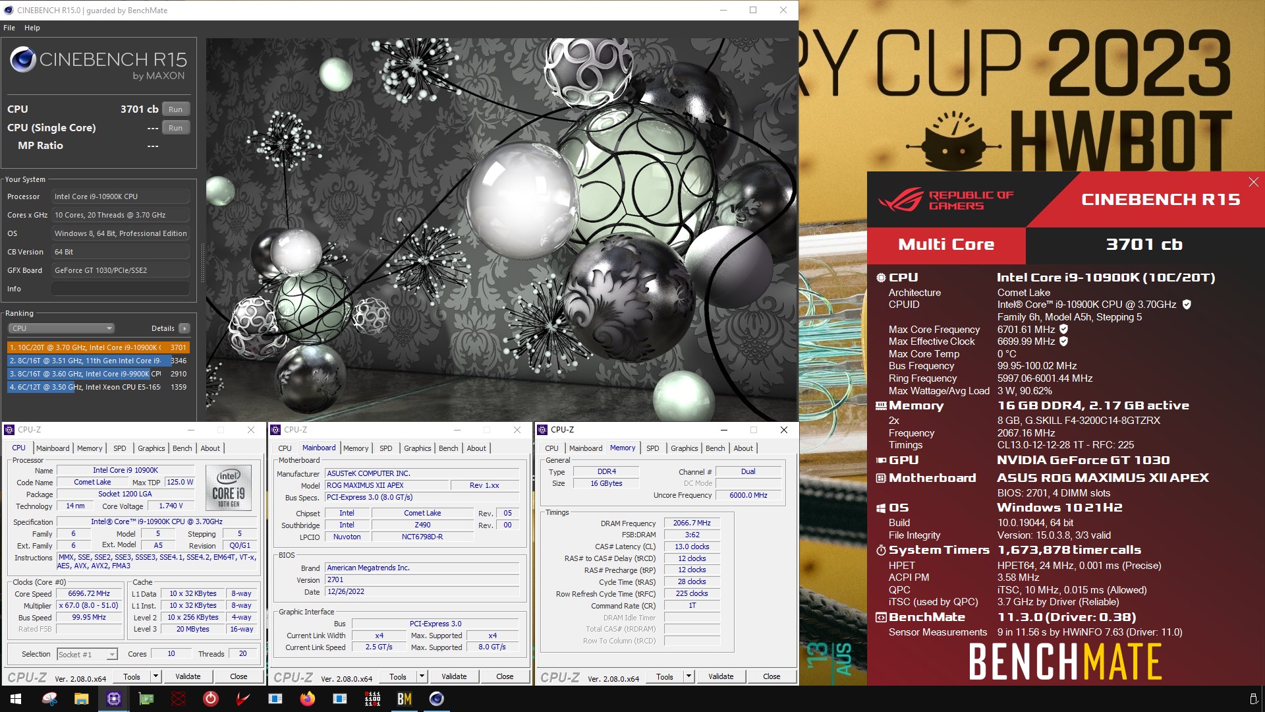Image resolution: width=1265 pixels, height=712 pixels.
Task: Launch Snipping Tool from the taskbar
Action: (x=49, y=699)
